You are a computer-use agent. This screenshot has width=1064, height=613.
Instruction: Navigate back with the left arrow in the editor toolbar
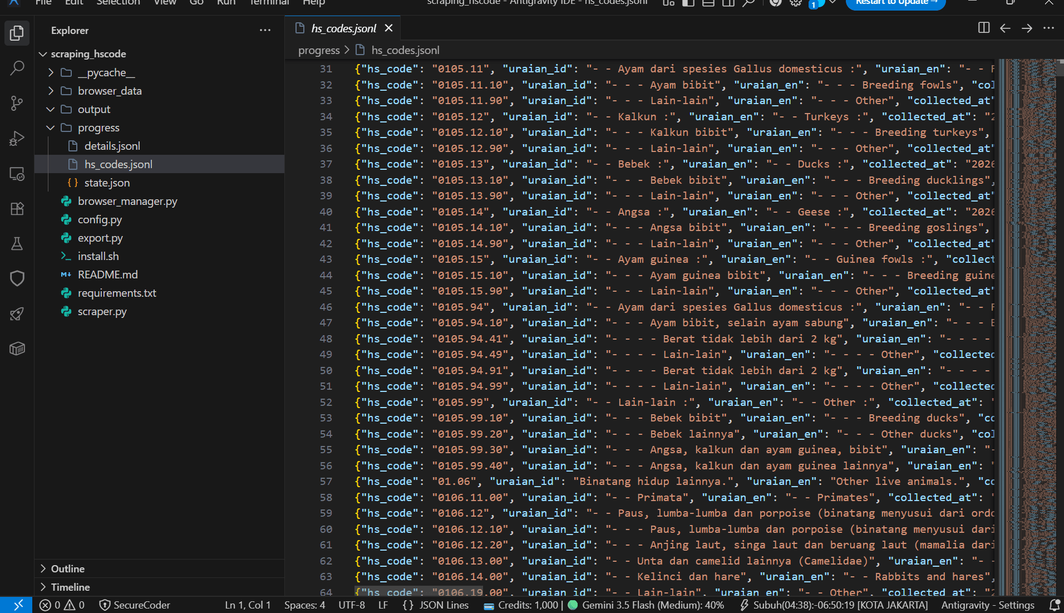(x=1005, y=28)
